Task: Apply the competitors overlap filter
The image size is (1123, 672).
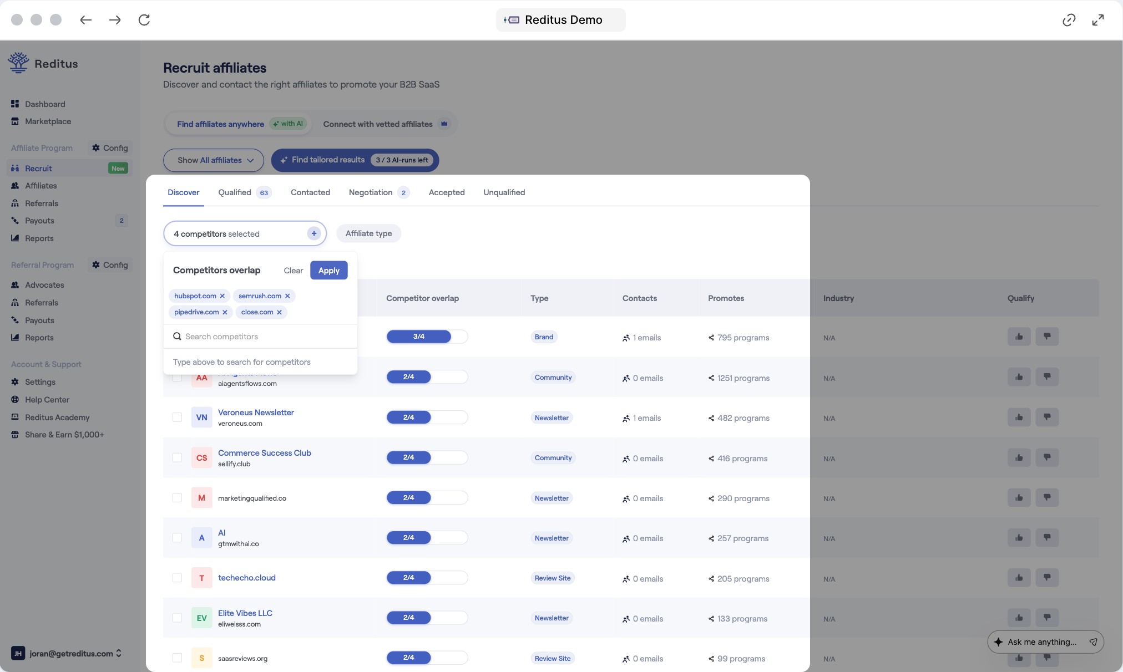Action: [x=328, y=271]
